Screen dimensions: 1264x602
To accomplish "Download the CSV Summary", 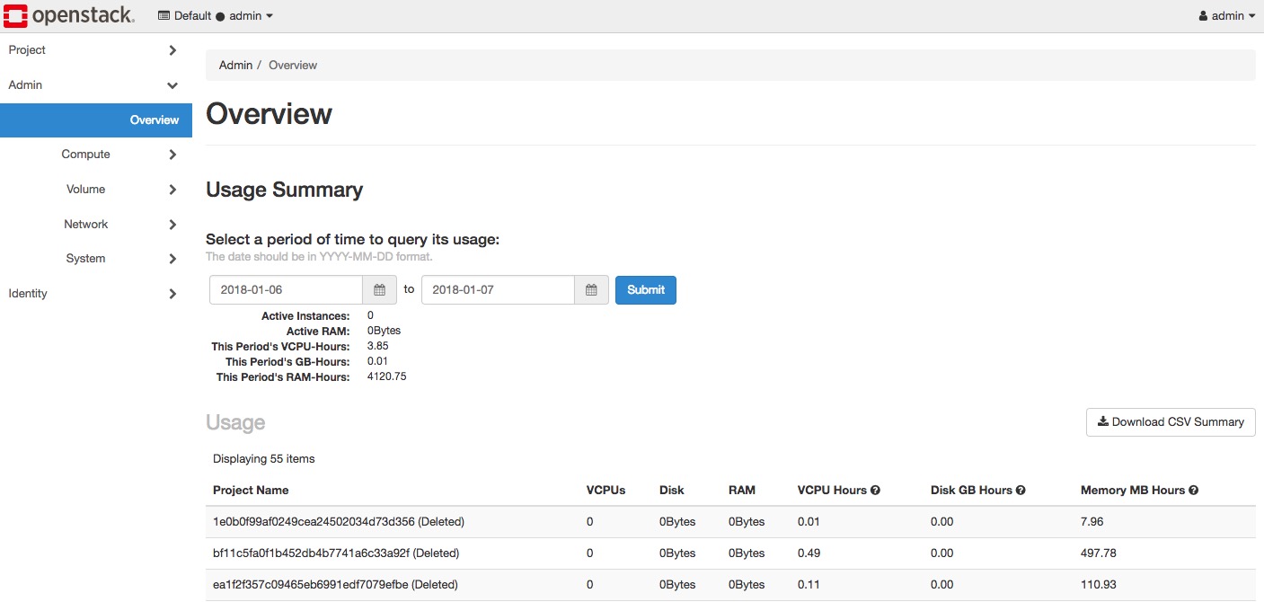I will [x=1170, y=422].
